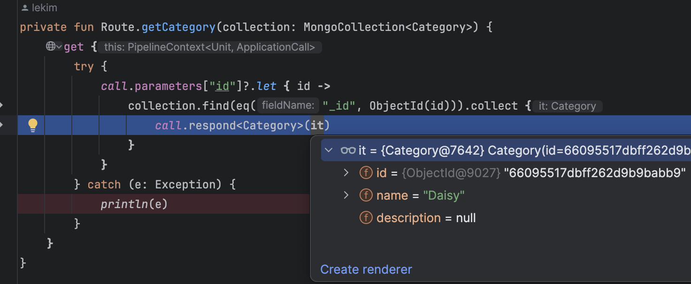
Task: Click the glasses watch icon beside it
Action: click(x=348, y=150)
